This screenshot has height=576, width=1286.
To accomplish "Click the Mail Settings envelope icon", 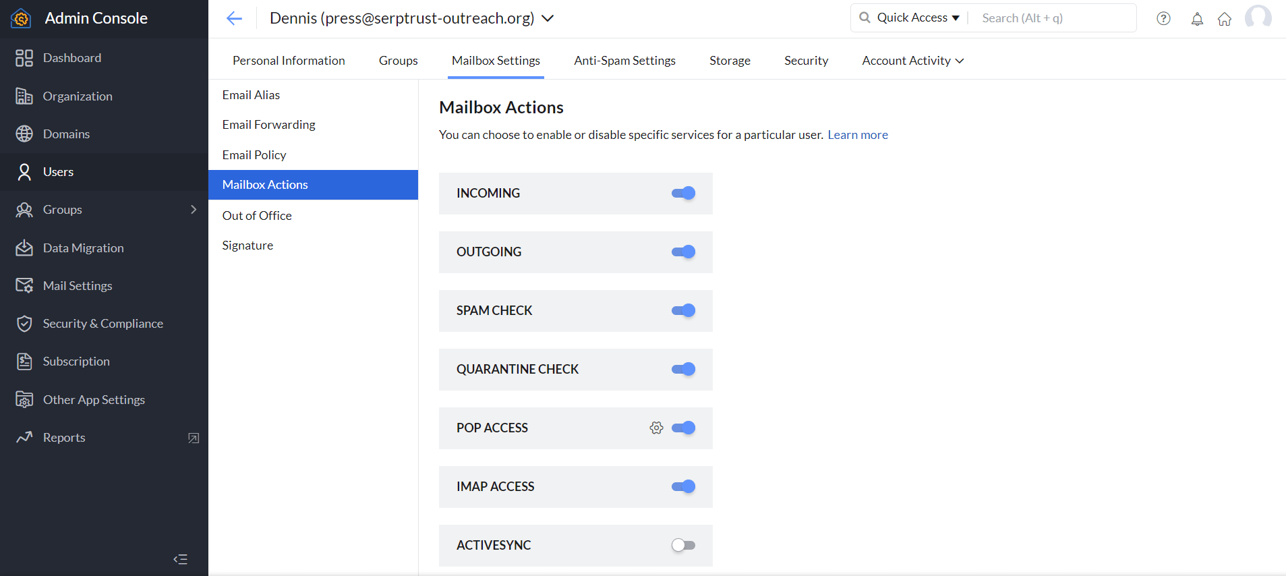I will [24, 285].
